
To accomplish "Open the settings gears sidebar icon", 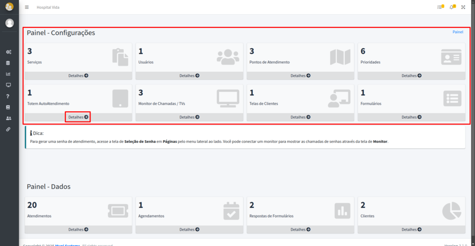I will (8, 52).
